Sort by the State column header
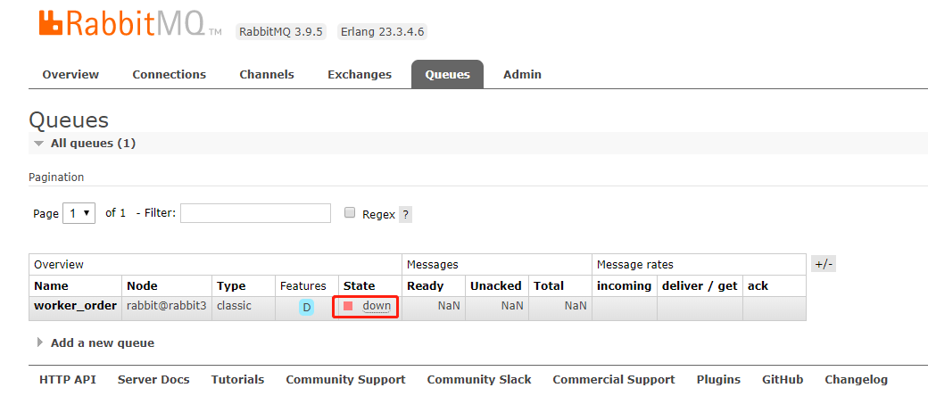 point(360,286)
